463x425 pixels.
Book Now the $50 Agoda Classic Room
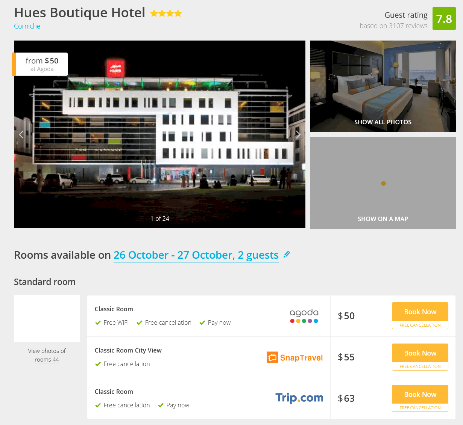tap(420, 312)
